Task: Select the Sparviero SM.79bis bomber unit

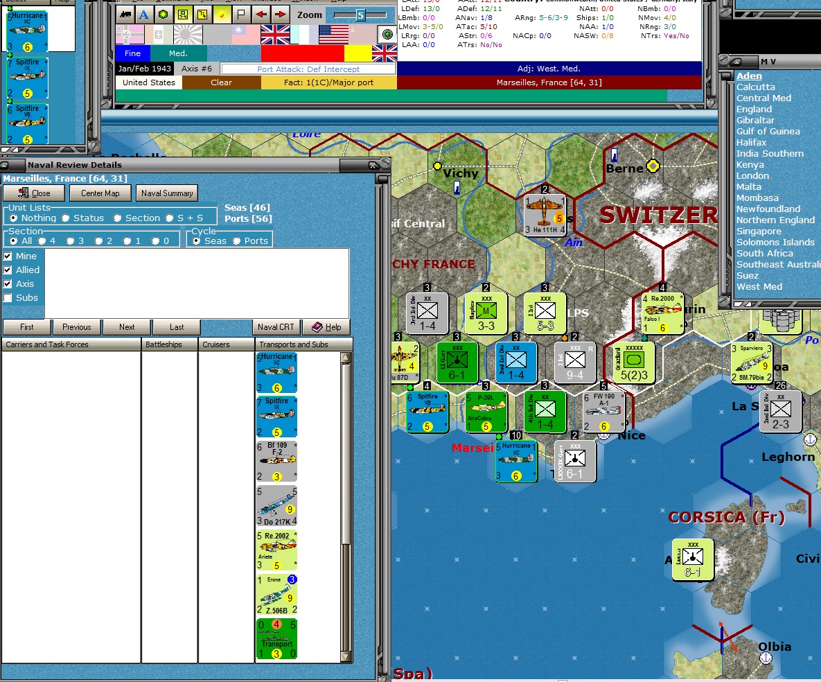Action: (752, 362)
